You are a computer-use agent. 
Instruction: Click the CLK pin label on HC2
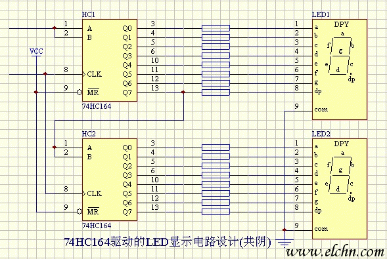tap(94, 193)
